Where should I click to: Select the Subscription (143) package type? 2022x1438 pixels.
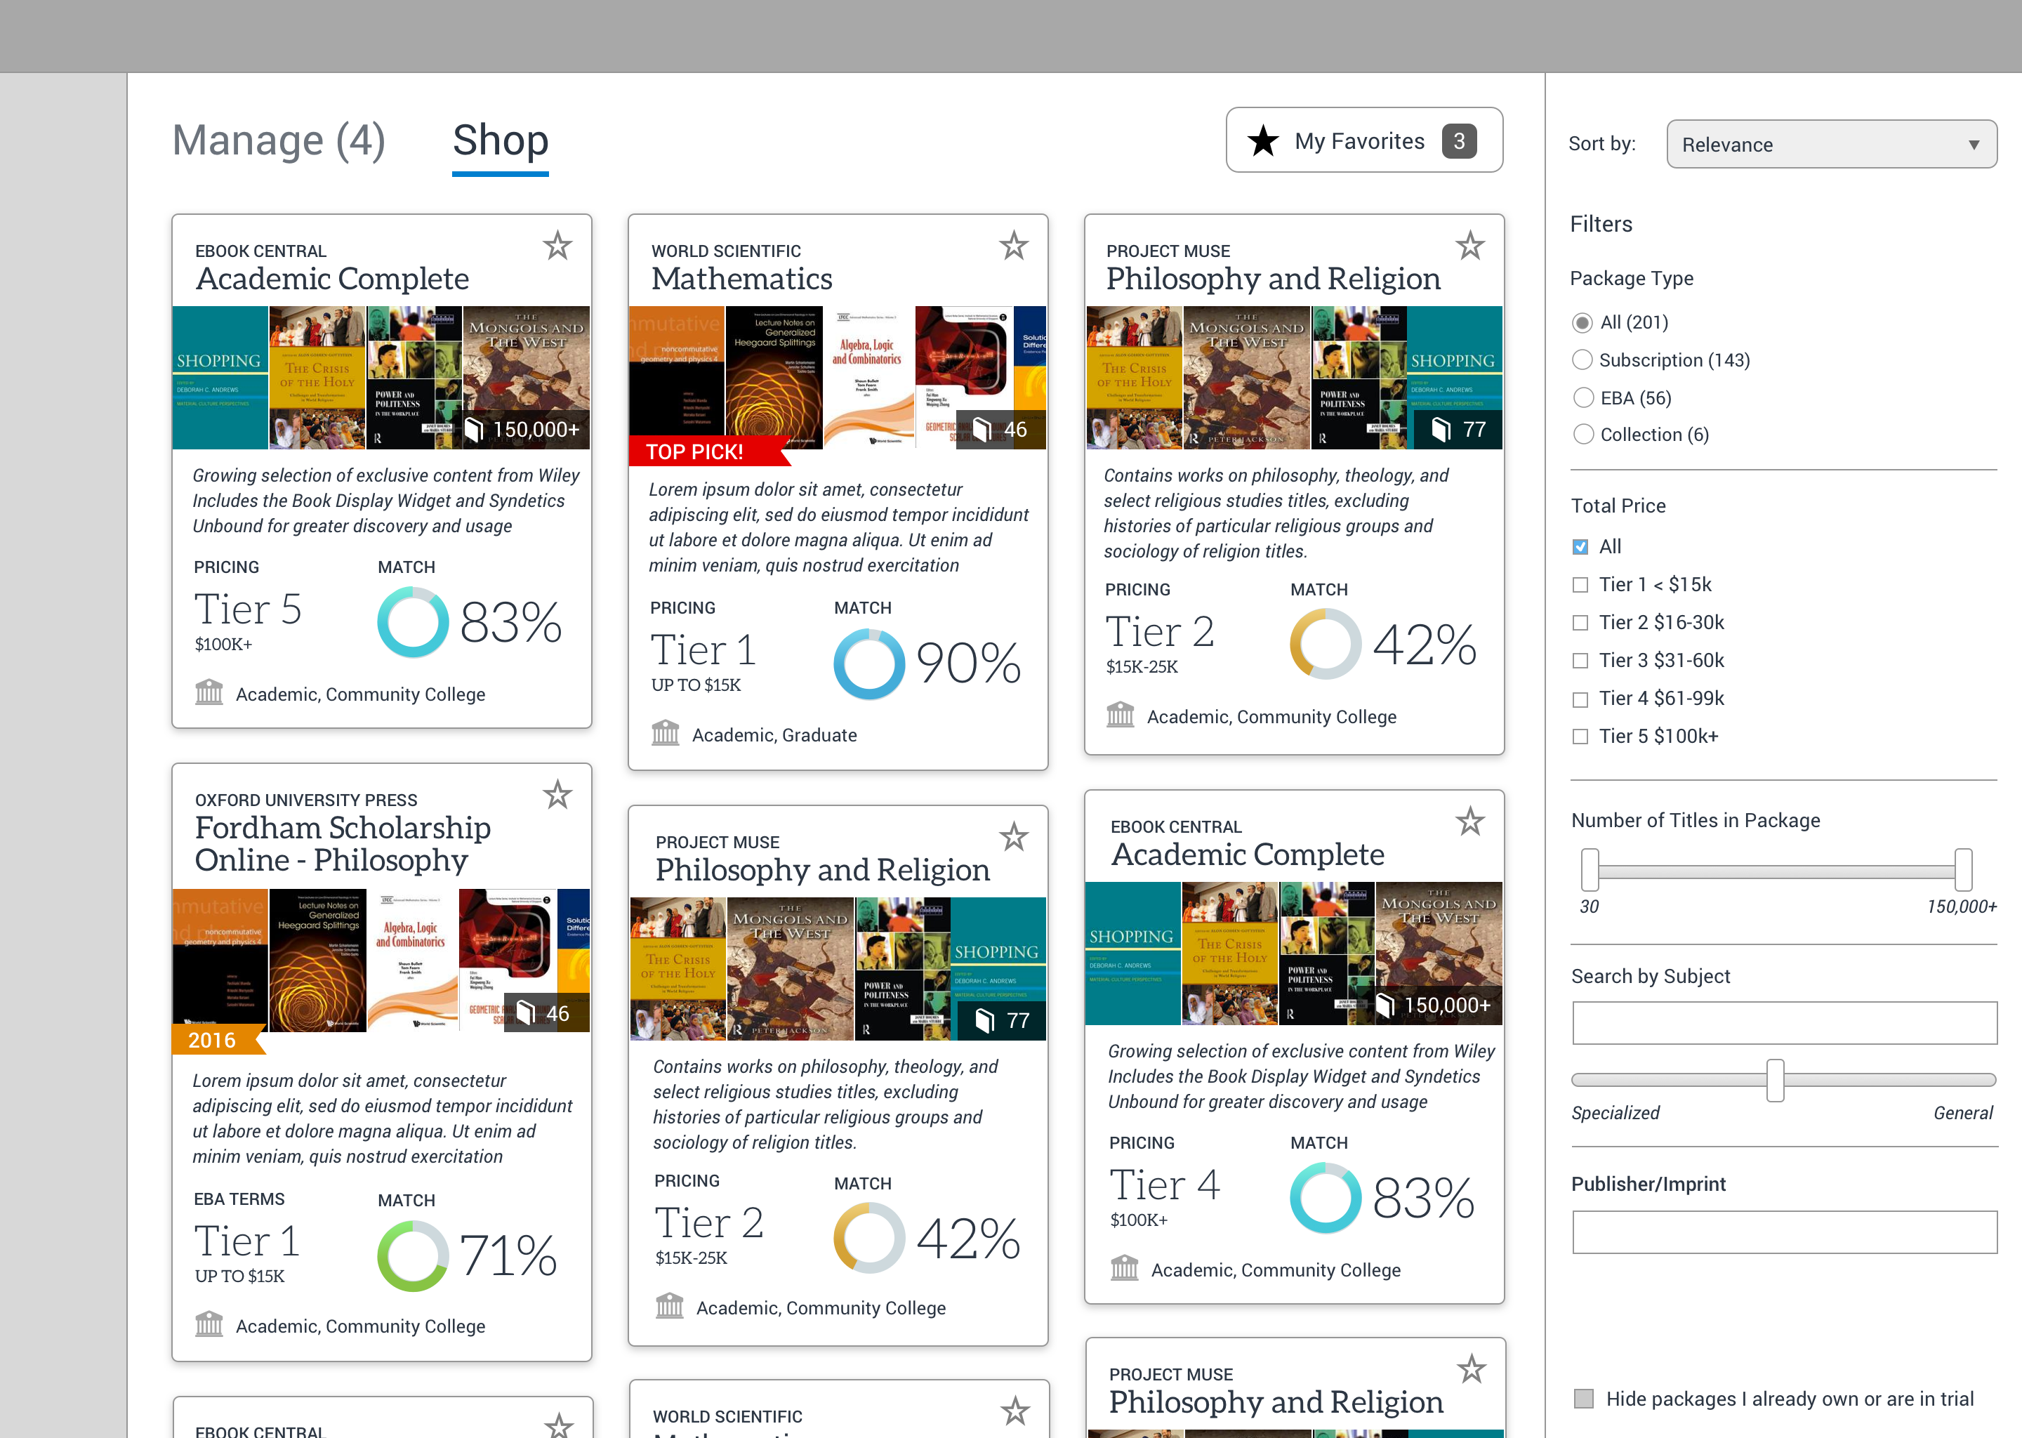(x=1582, y=359)
